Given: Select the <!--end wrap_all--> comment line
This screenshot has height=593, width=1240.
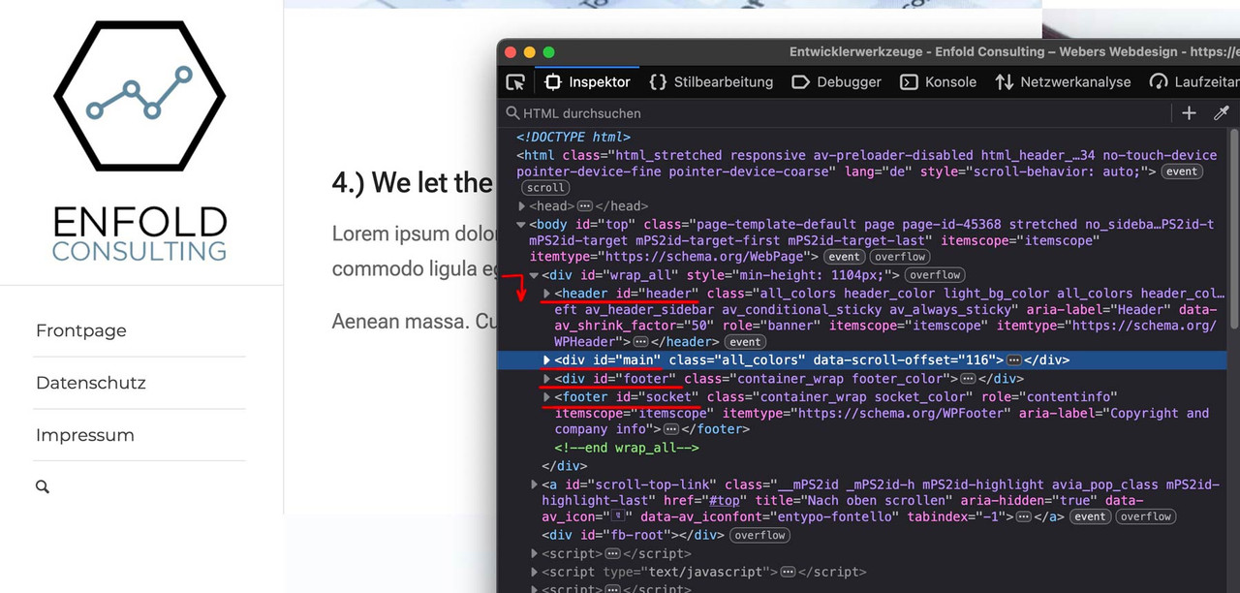Looking at the screenshot, I should 627,448.
